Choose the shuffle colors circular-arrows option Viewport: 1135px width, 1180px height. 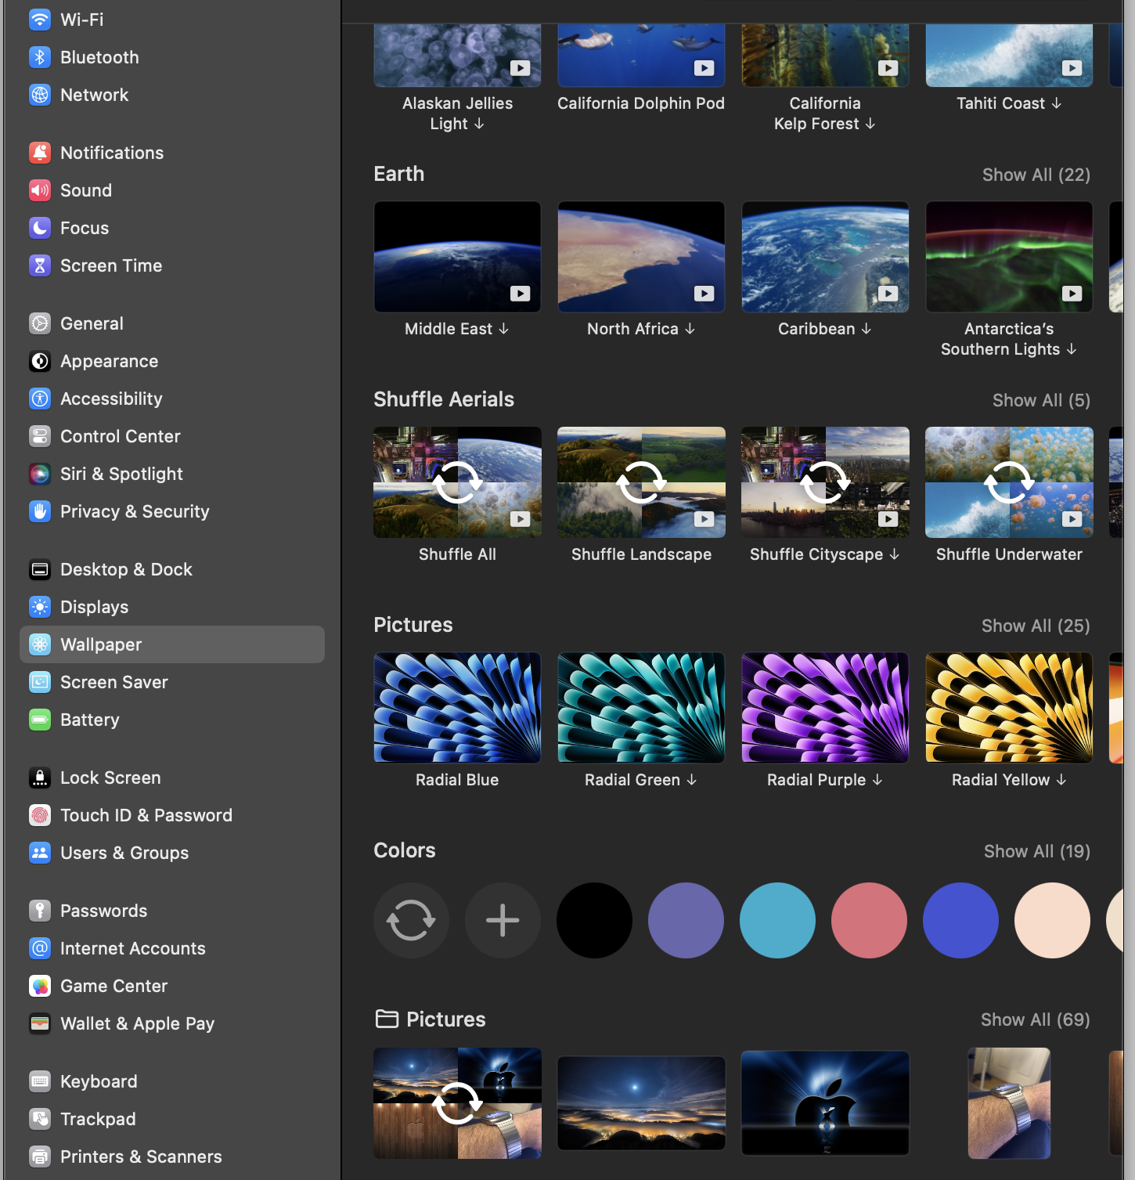pos(411,920)
